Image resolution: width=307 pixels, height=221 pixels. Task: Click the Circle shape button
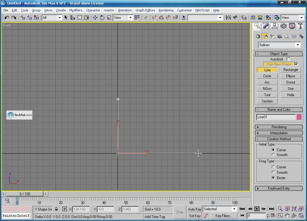pyautogui.click(x=267, y=76)
